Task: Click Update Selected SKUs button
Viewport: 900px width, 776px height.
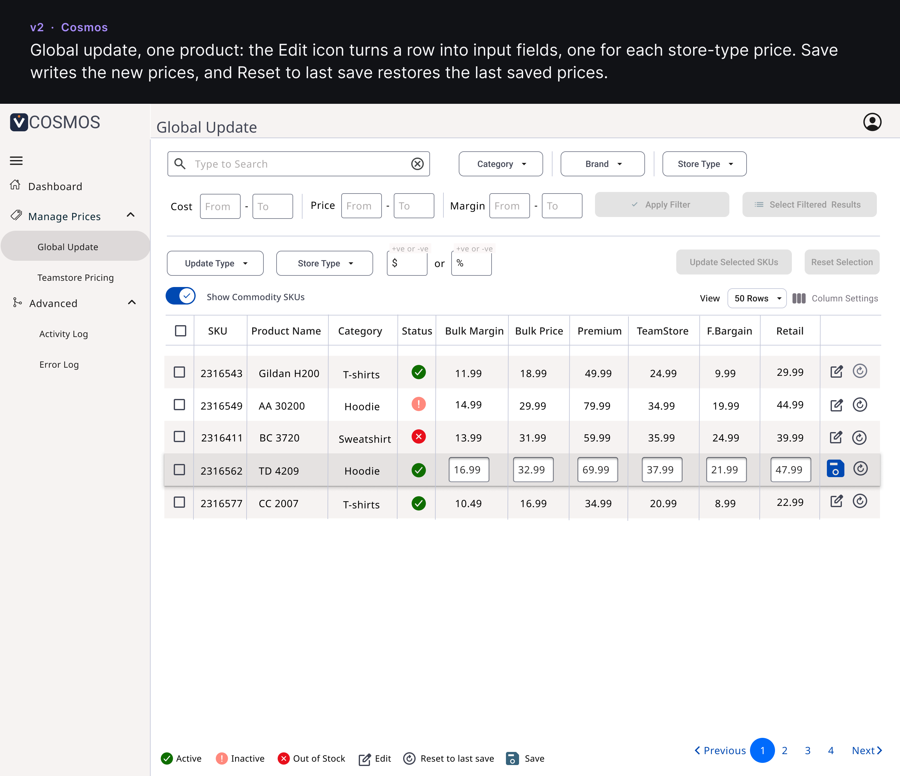Action: [x=734, y=262]
